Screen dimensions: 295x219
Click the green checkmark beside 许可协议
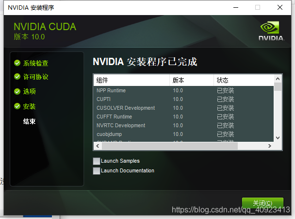coord(17,77)
